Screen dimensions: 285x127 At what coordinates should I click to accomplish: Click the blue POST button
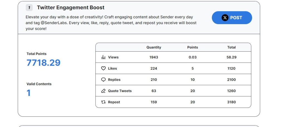232,18
